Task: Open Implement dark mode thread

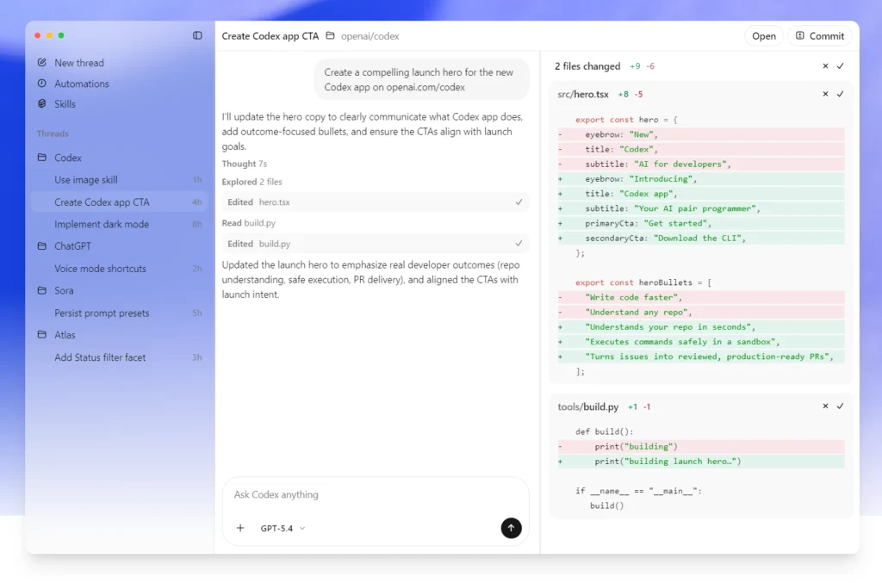Action: (x=119, y=224)
